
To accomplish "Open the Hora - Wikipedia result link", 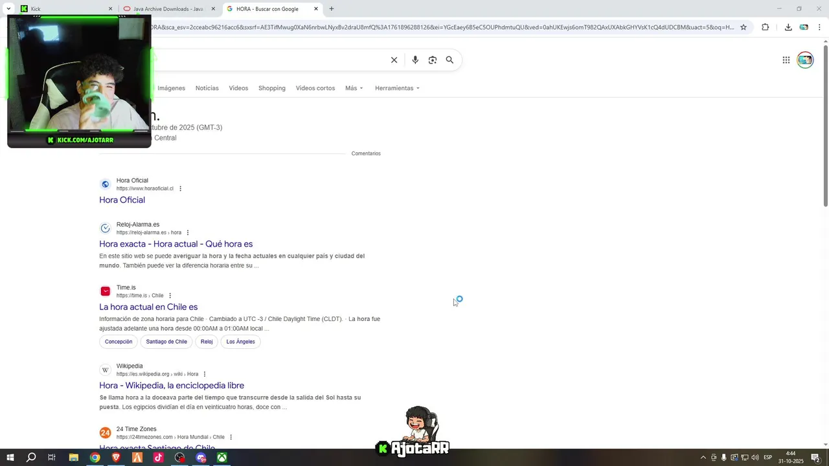I will pyautogui.click(x=172, y=386).
